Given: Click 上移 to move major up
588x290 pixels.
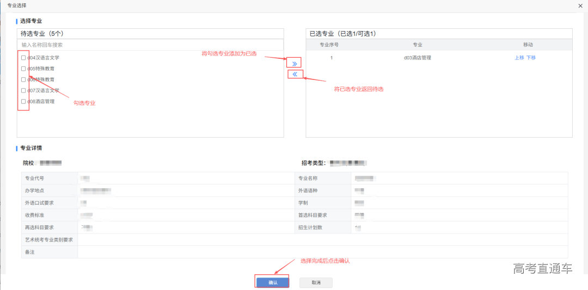Looking at the screenshot, I should pyautogui.click(x=519, y=58).
